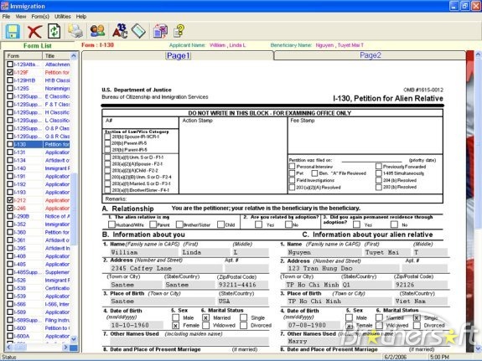Click the Save floppy disk icon
482x361 pixels.
tap(13, 31)
